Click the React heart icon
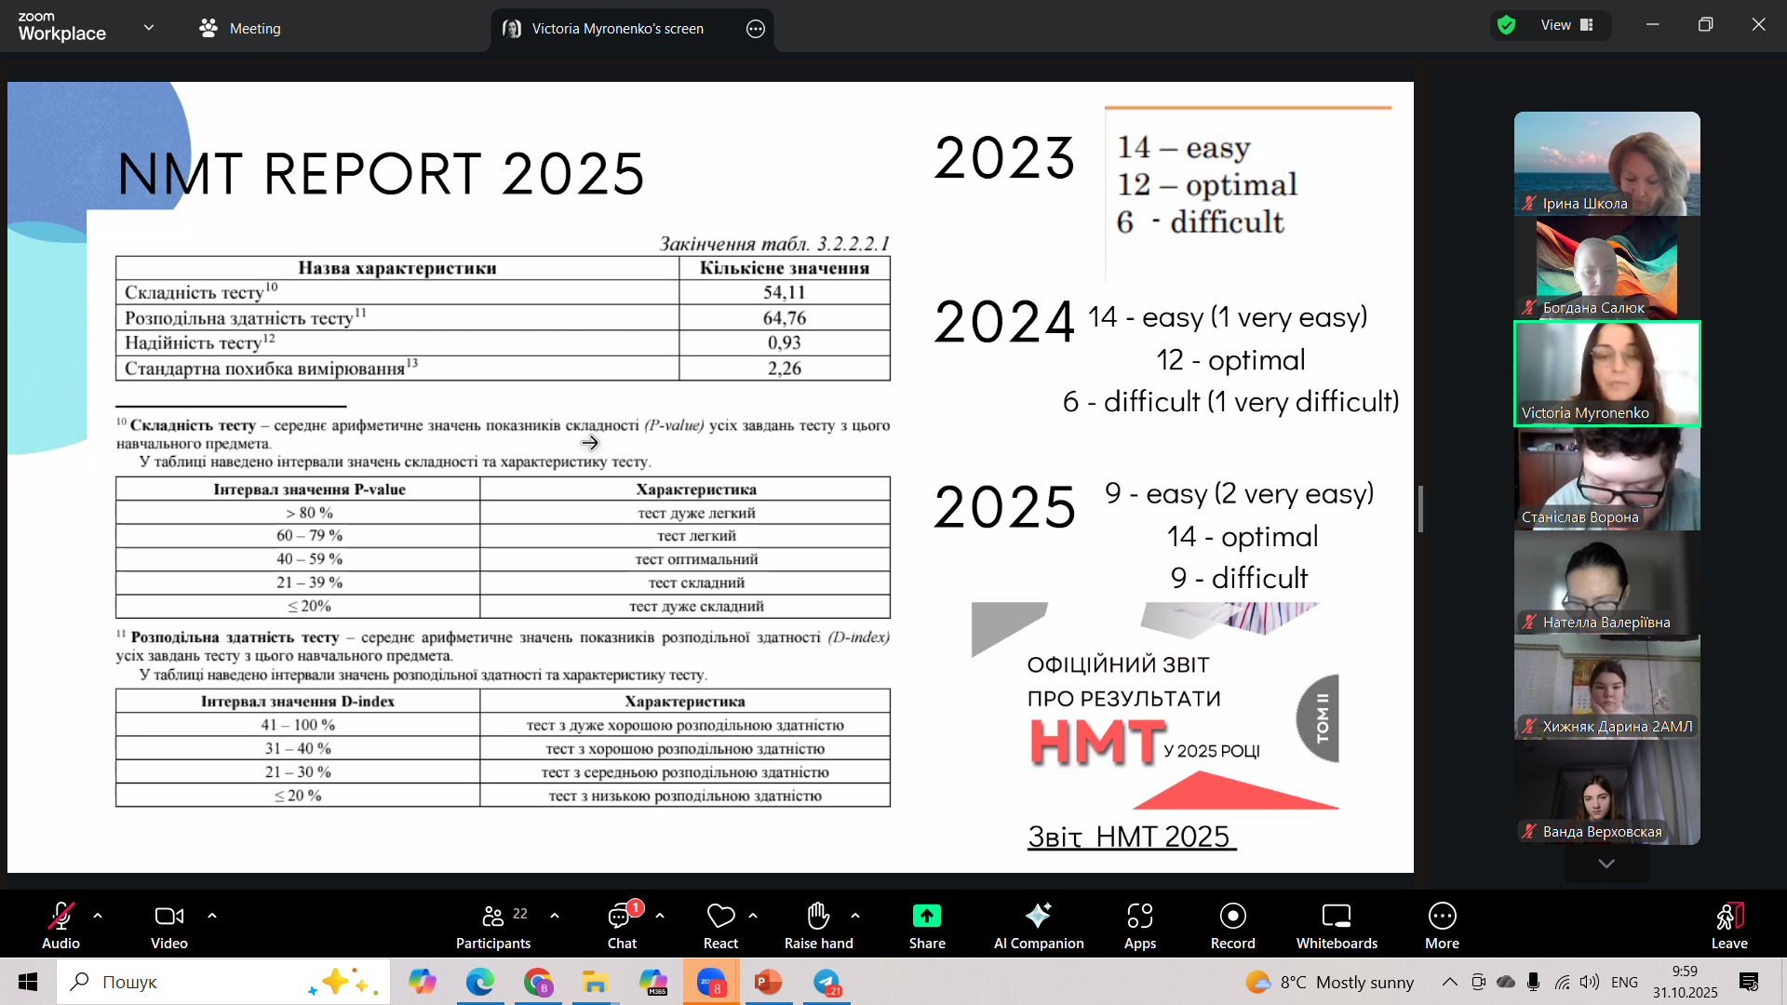The image size is (1787, 1005). point(720,917)
